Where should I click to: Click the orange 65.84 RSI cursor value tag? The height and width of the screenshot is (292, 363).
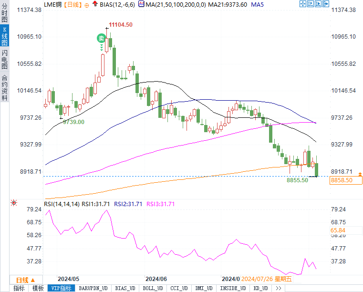[346, 230]
